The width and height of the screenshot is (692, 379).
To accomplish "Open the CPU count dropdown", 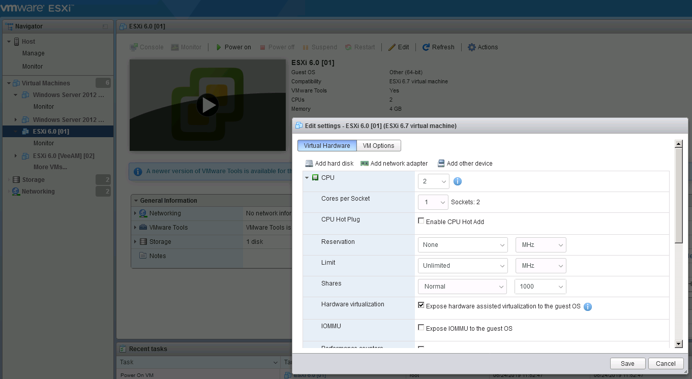I will click(434, 181).
